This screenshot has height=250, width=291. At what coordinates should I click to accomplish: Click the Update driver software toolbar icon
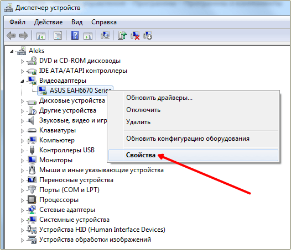pyautogui.click(x=122, y=35)
